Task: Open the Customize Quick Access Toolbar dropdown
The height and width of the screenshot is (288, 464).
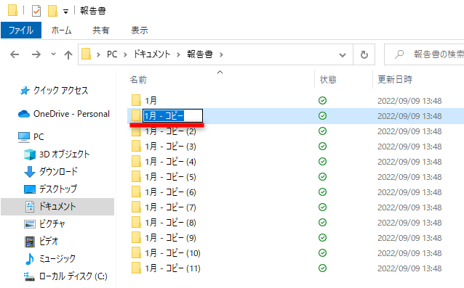Action: click(65, 12)
